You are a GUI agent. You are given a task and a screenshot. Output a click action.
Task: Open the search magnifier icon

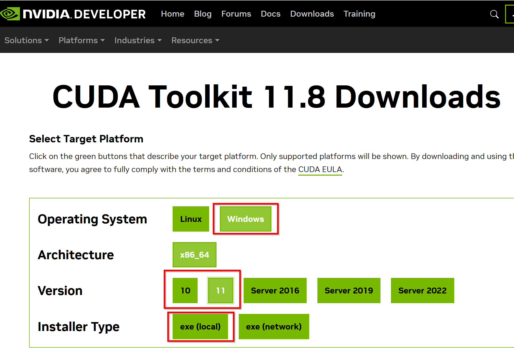[x=494, y=14]
